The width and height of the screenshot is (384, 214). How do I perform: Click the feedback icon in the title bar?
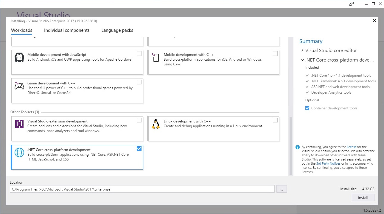pyautogui.click(x=352, y=4)
